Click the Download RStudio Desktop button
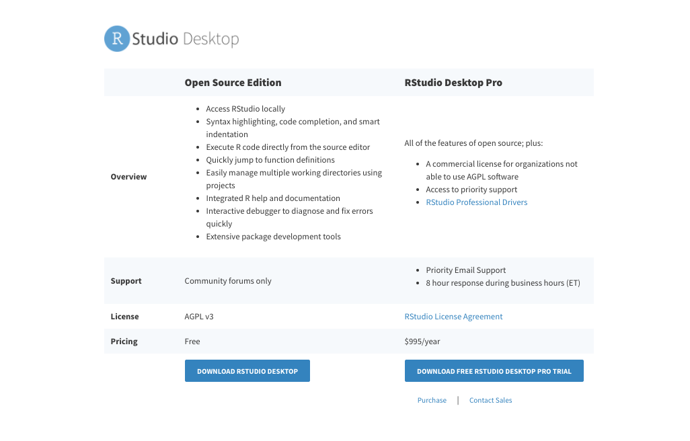Image resolution: width=690 pixels, height=441 pixels. click(x=247, y=371)
